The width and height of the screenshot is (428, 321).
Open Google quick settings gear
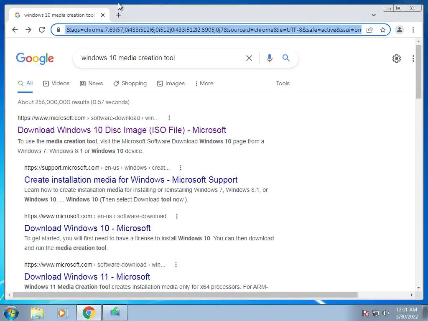click(x=396, y=58)
